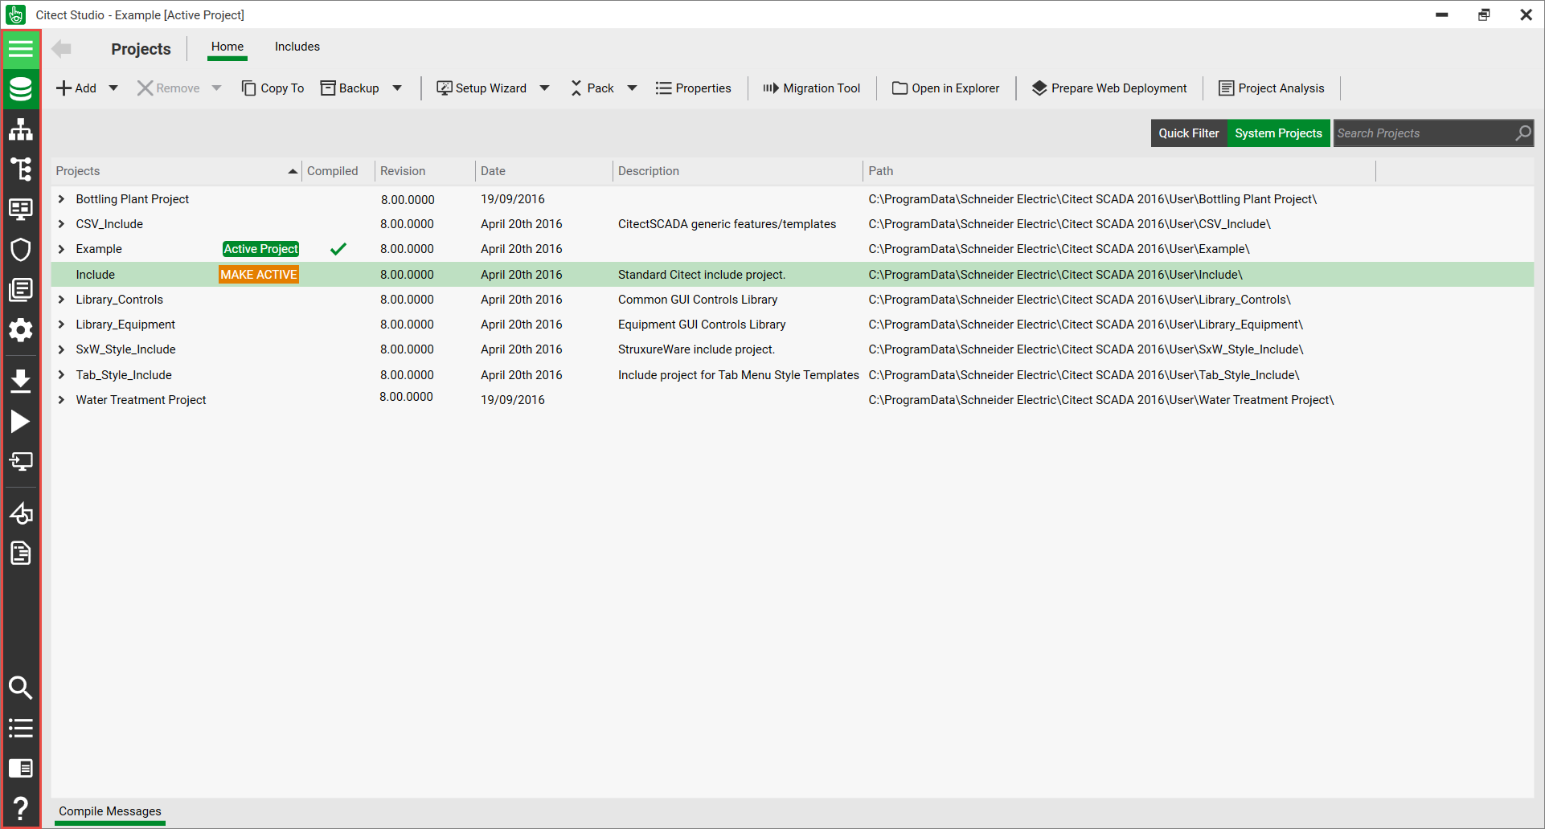1545x829 pixels.
Task: Click Prepare Web Deployment
Action: [x=1109, y=88]
